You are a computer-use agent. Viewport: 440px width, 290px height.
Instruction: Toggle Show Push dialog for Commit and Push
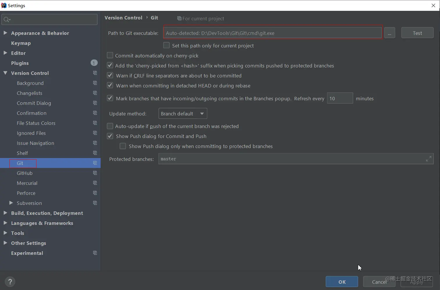pos(110,136)
